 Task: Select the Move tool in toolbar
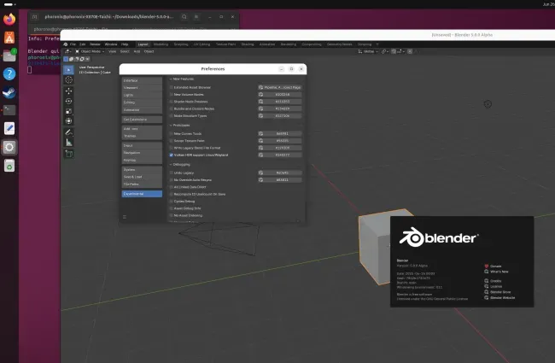click(68, 91)
